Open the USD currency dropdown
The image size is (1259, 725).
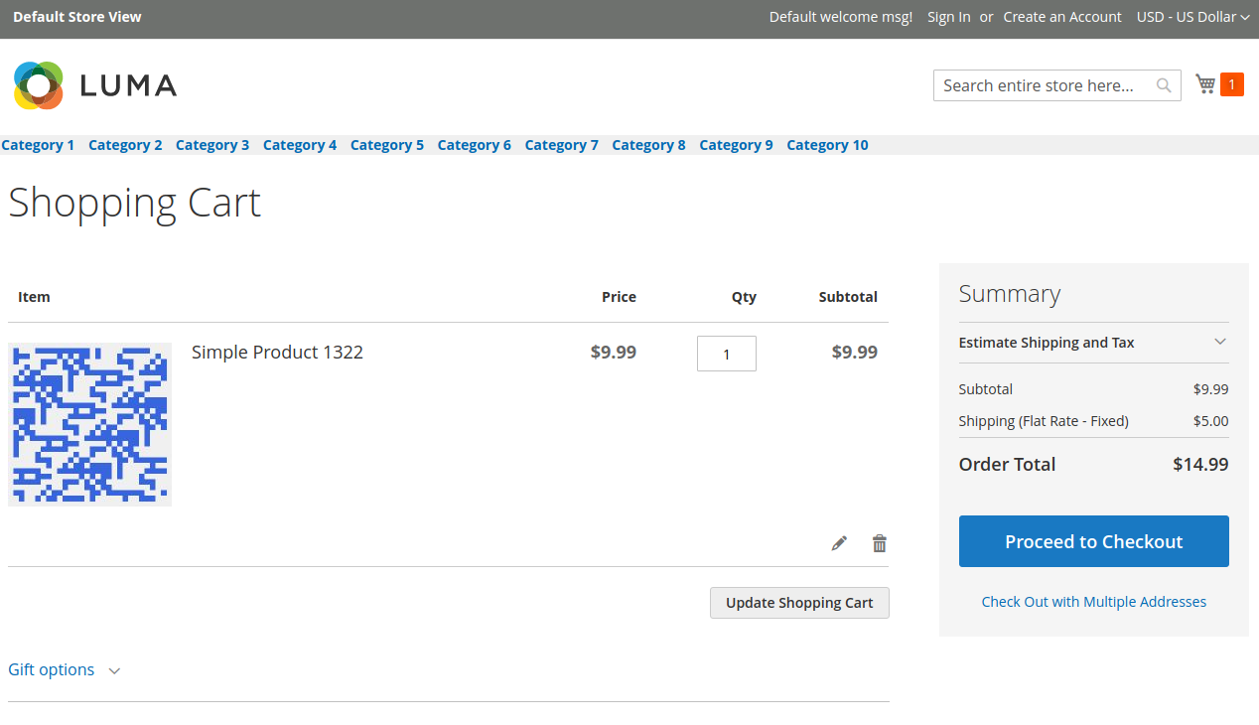[1192, 17]
